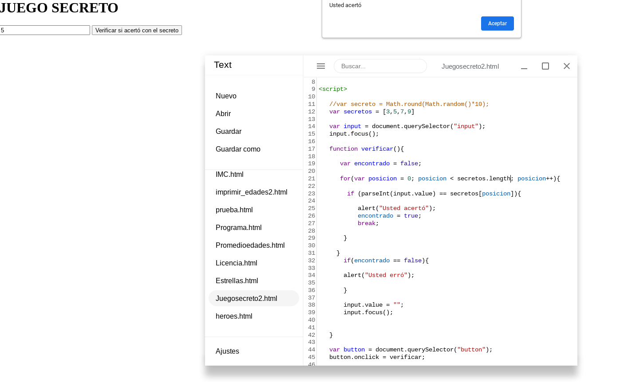
Task: Click 'button.onclick = verificar;' line
Action: click(x=377, y=357)
